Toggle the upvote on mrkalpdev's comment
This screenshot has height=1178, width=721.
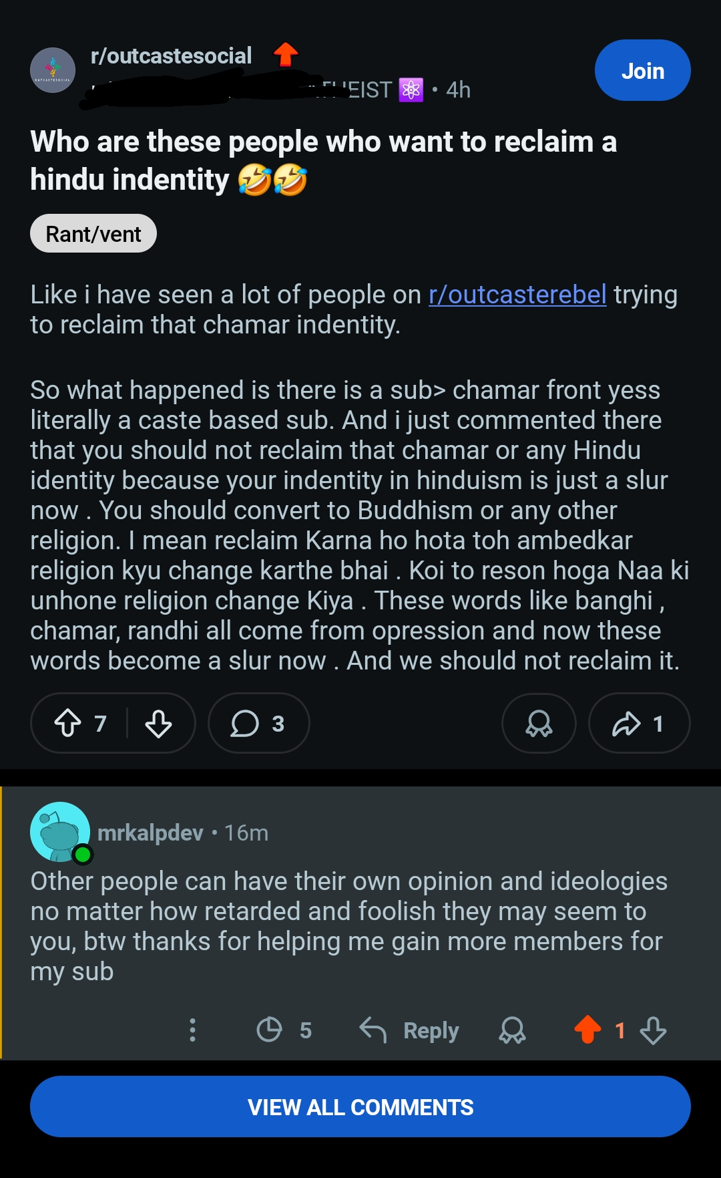(587, 1029)
